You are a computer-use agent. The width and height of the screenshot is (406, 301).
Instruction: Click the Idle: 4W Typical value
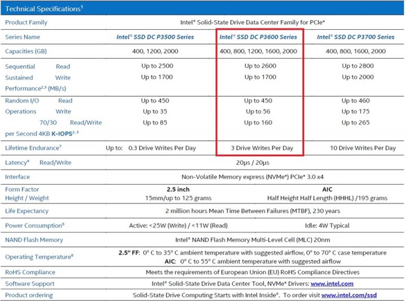click(x=327, y=226)
